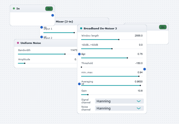Open the Signal channel dropdown

[119, 101]
